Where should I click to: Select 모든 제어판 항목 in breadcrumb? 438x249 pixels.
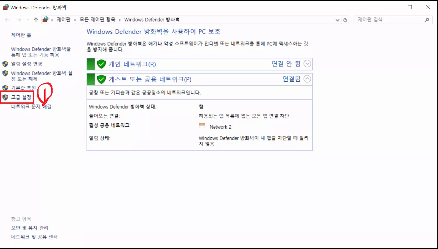[x=97, y=19]
